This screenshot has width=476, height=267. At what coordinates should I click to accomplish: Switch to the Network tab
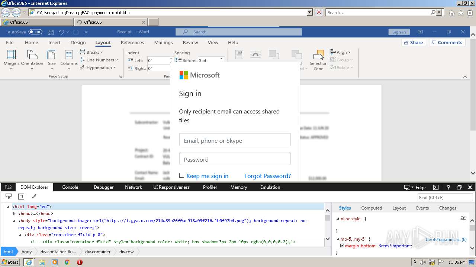click(x=134, y=187)
